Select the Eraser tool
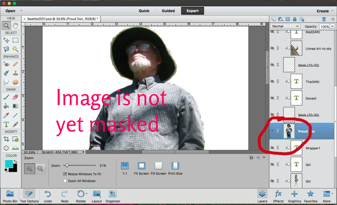Viewport: 337px width, 205px height. point(15,97)
